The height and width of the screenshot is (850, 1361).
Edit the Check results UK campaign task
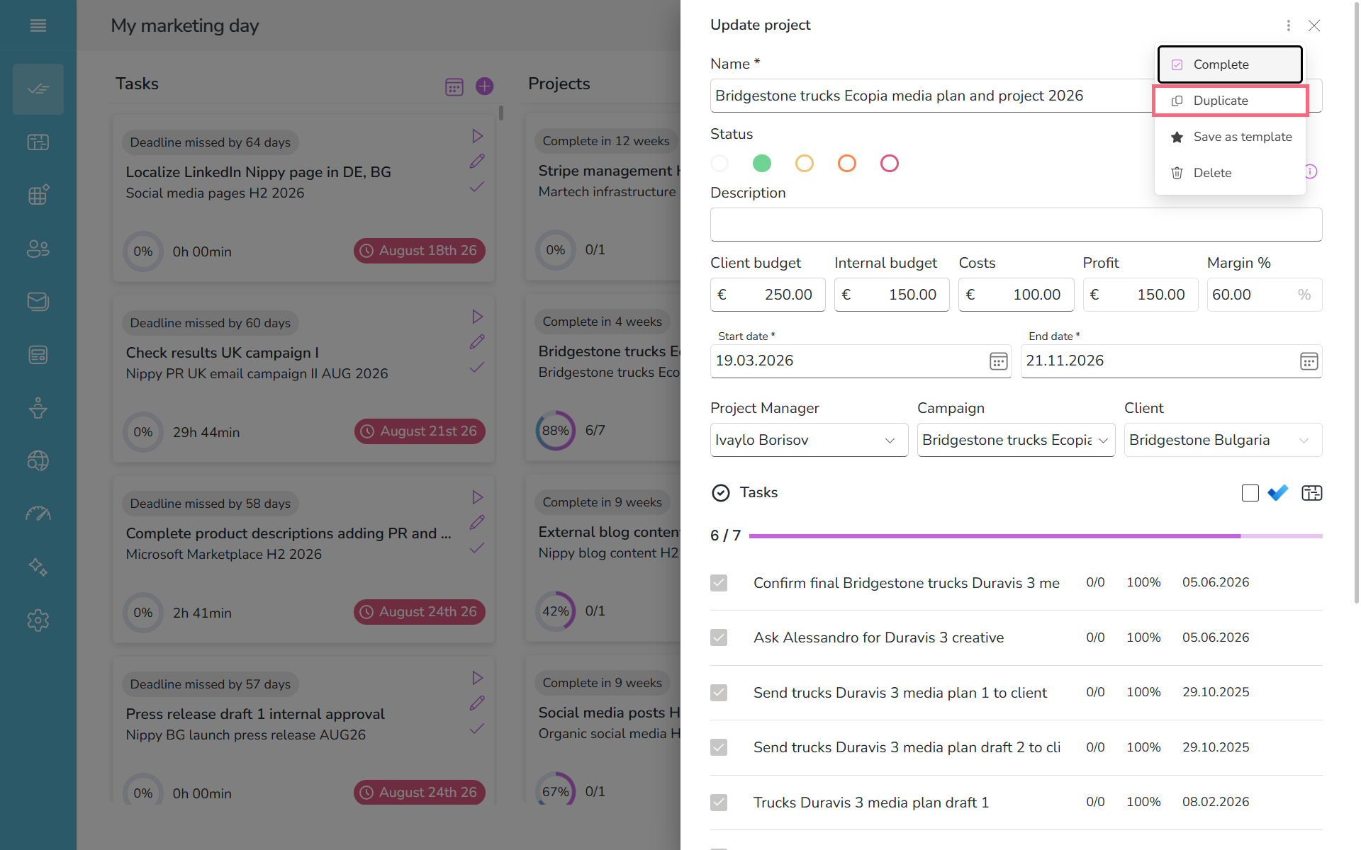coord(477,342)
